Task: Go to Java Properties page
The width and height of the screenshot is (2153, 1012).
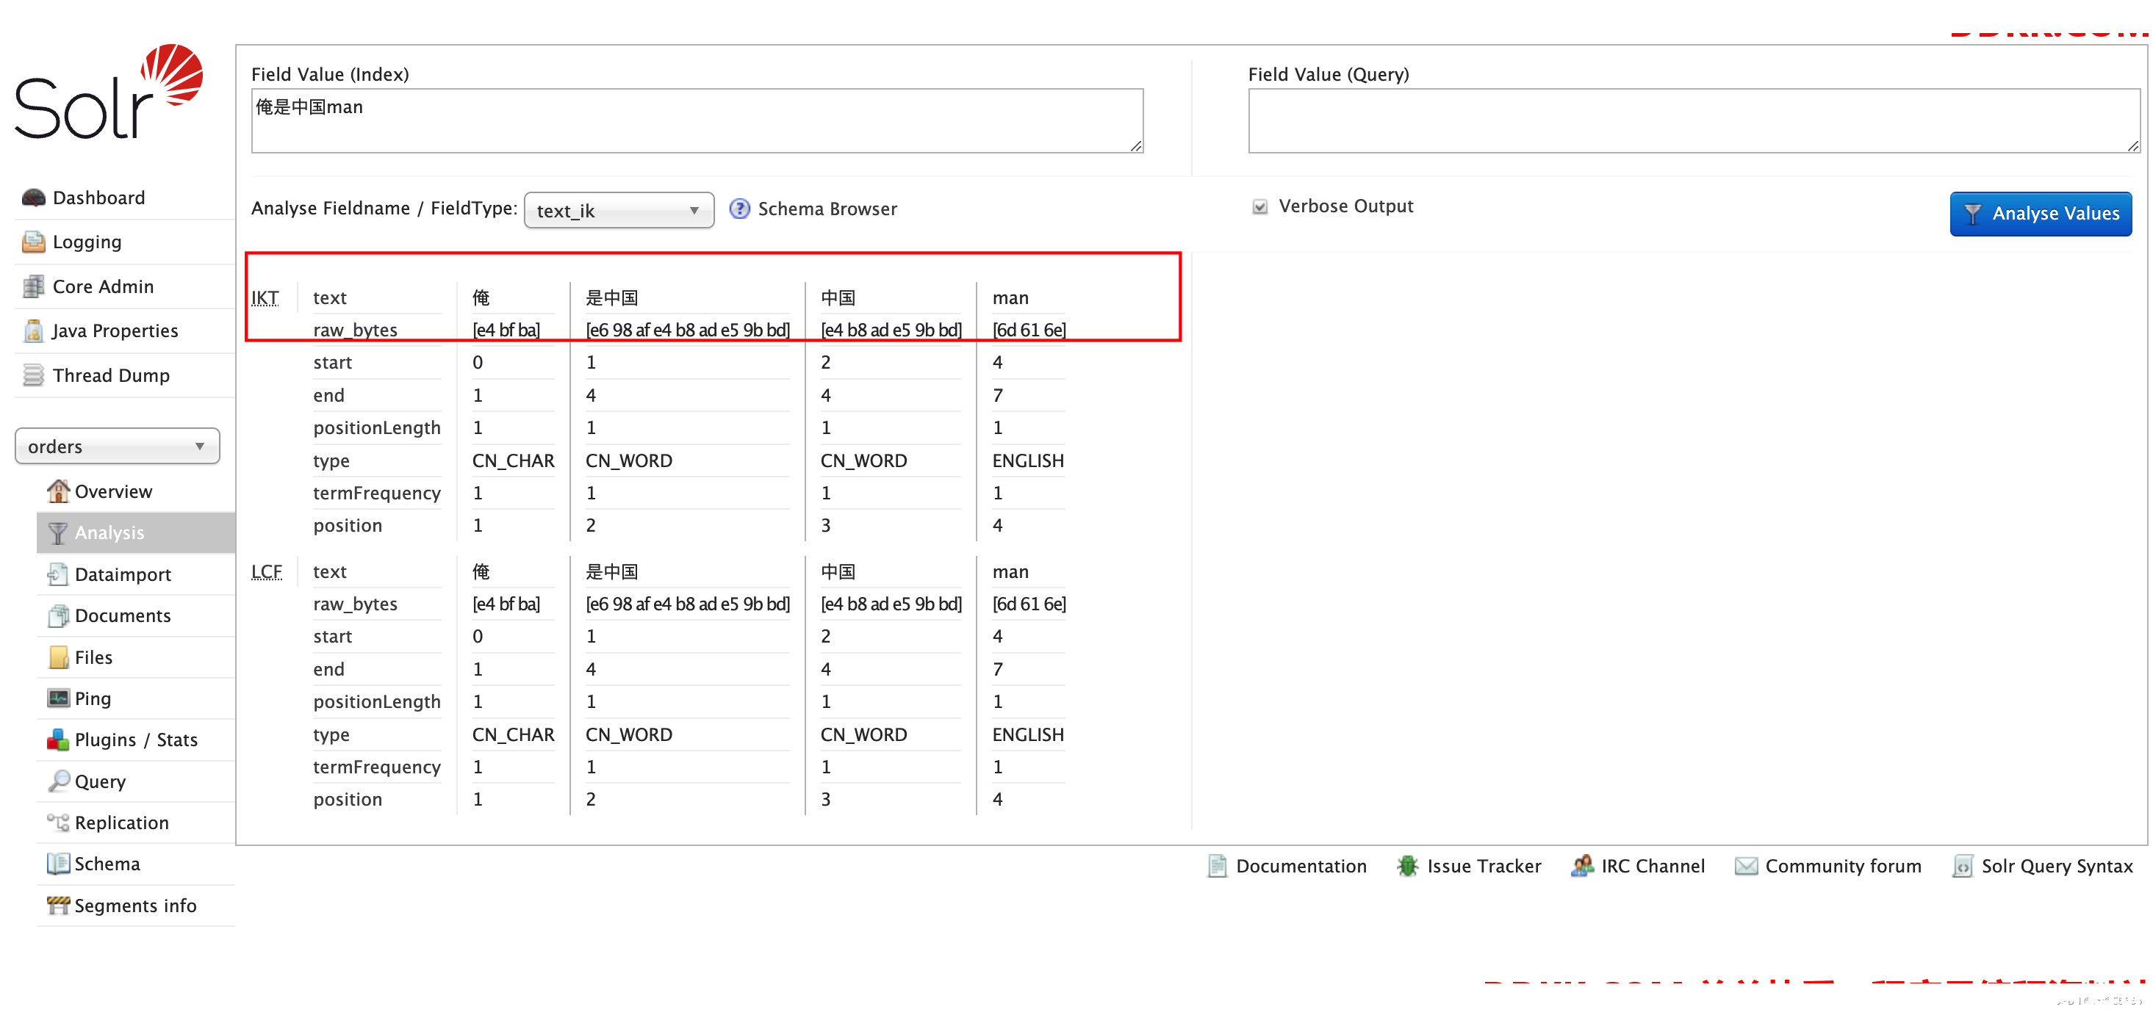Action: click(x=115, y=330)
